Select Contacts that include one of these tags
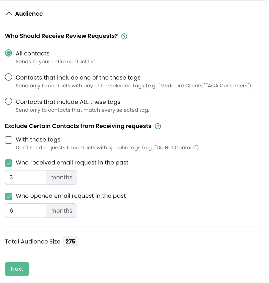Image resolution: width=269 pixels, height=283 pixels. [x=9, y=77]
